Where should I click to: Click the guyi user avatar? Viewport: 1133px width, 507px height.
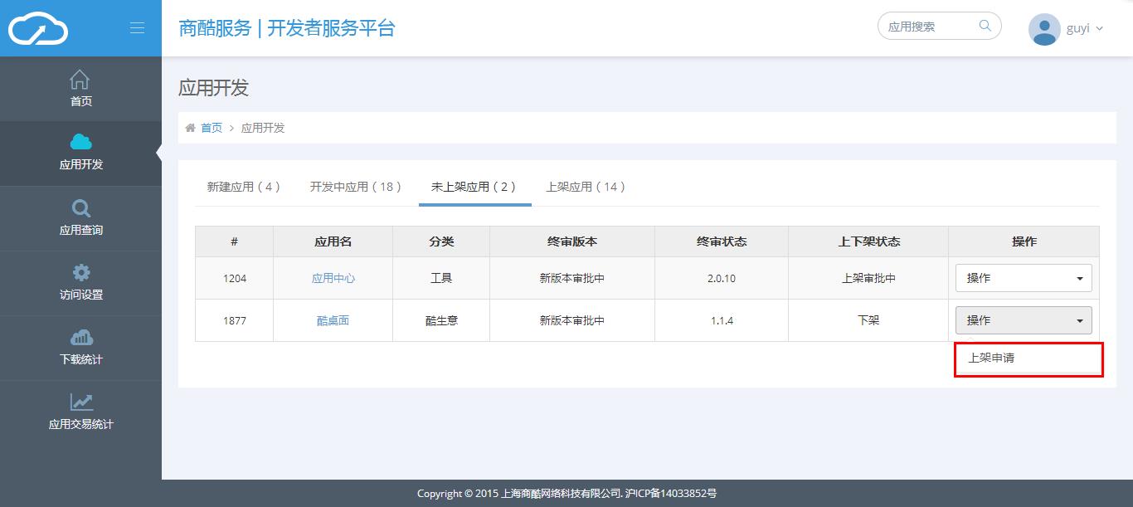1044,29
